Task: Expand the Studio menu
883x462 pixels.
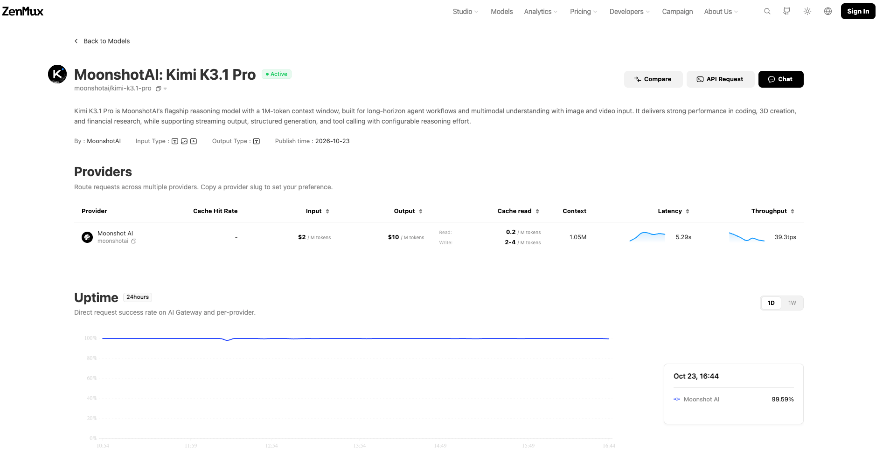Action: point(466,12)
